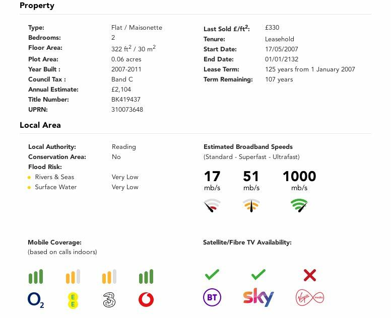Click the green ultrafast broadband wifi icon
This screenshot has height=318, width=391.
[x=299, y=205]
